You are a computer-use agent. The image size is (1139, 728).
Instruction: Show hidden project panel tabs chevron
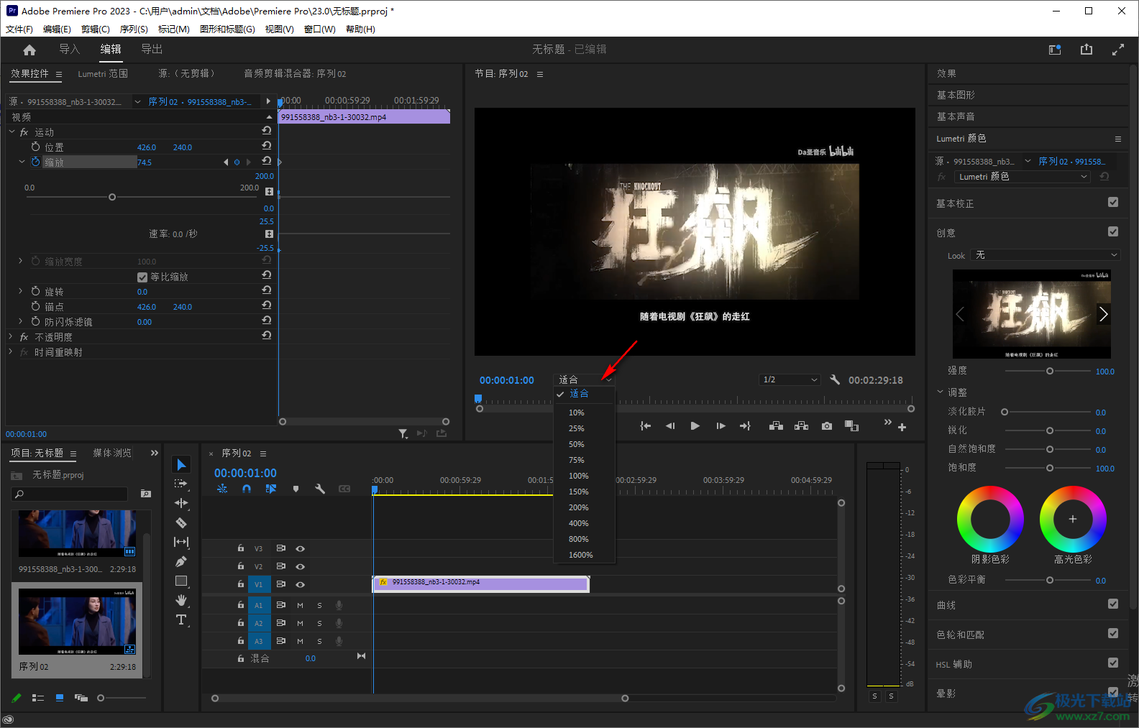154,453
